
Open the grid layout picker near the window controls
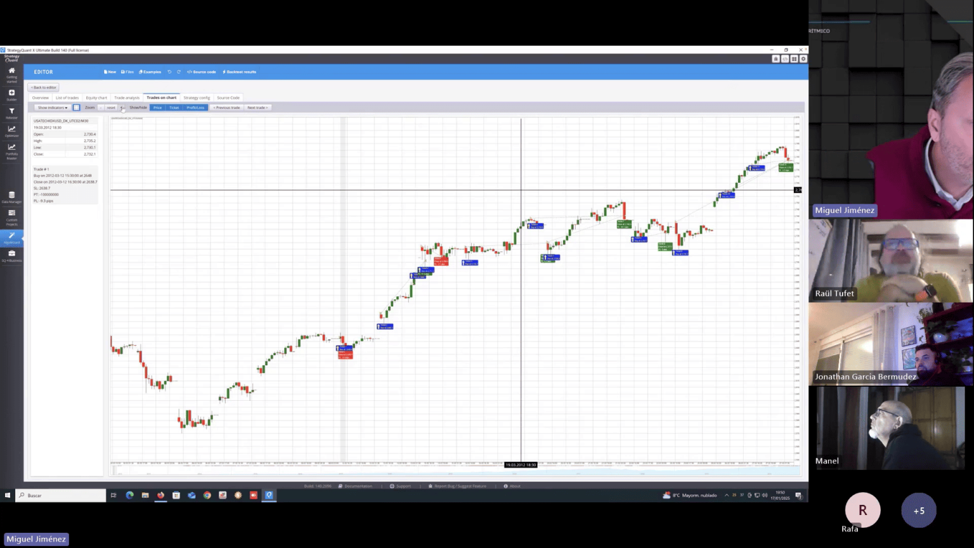tap(793, 58)
